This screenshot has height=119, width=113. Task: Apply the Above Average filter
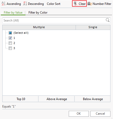pos(56,99)
